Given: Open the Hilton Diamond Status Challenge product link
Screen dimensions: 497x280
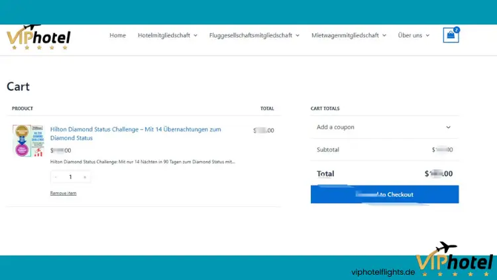Looking at the screenshot, I should point(136,133).
